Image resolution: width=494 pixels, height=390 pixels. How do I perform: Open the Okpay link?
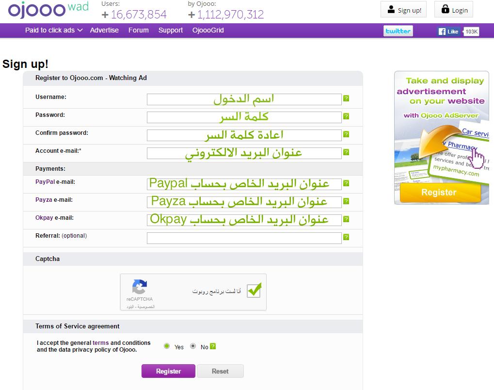point(44,218)
